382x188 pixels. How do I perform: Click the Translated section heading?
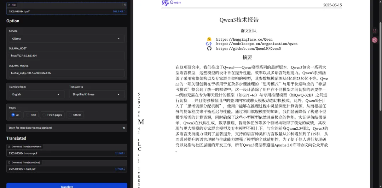pos(16,138)
